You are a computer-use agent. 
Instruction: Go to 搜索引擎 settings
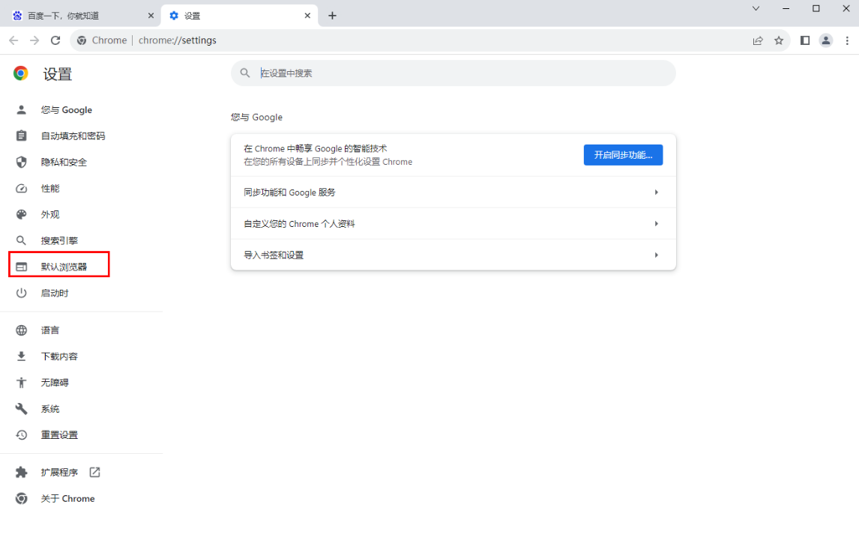click(x=59, y=240)
